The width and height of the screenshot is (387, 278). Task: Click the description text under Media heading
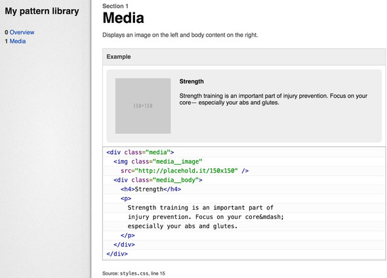tap(180, 35)
